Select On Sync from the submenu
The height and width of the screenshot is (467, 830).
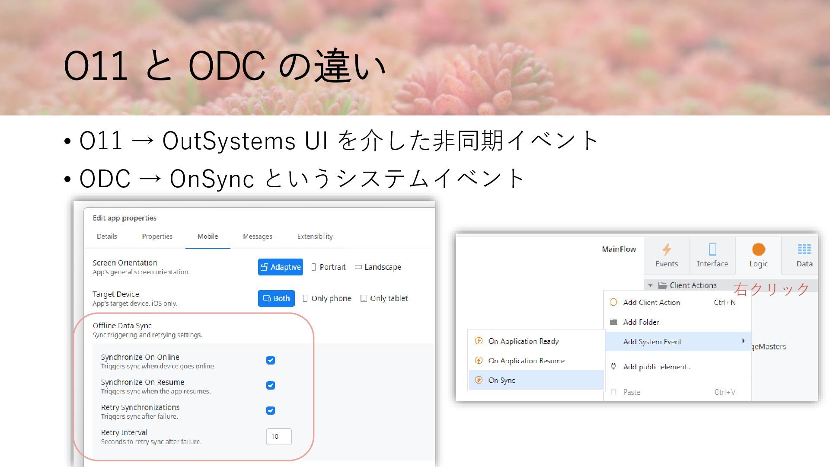point(501,381)
